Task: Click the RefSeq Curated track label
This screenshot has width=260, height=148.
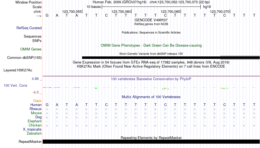Action: [x=29, y=28]
